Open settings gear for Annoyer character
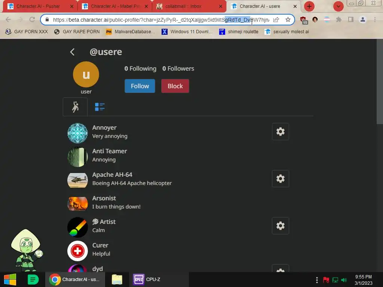 pos(281,132)
